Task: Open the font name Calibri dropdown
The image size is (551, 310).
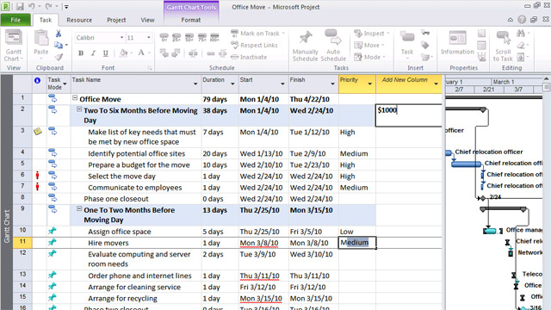Action: [x=122, y=38]
